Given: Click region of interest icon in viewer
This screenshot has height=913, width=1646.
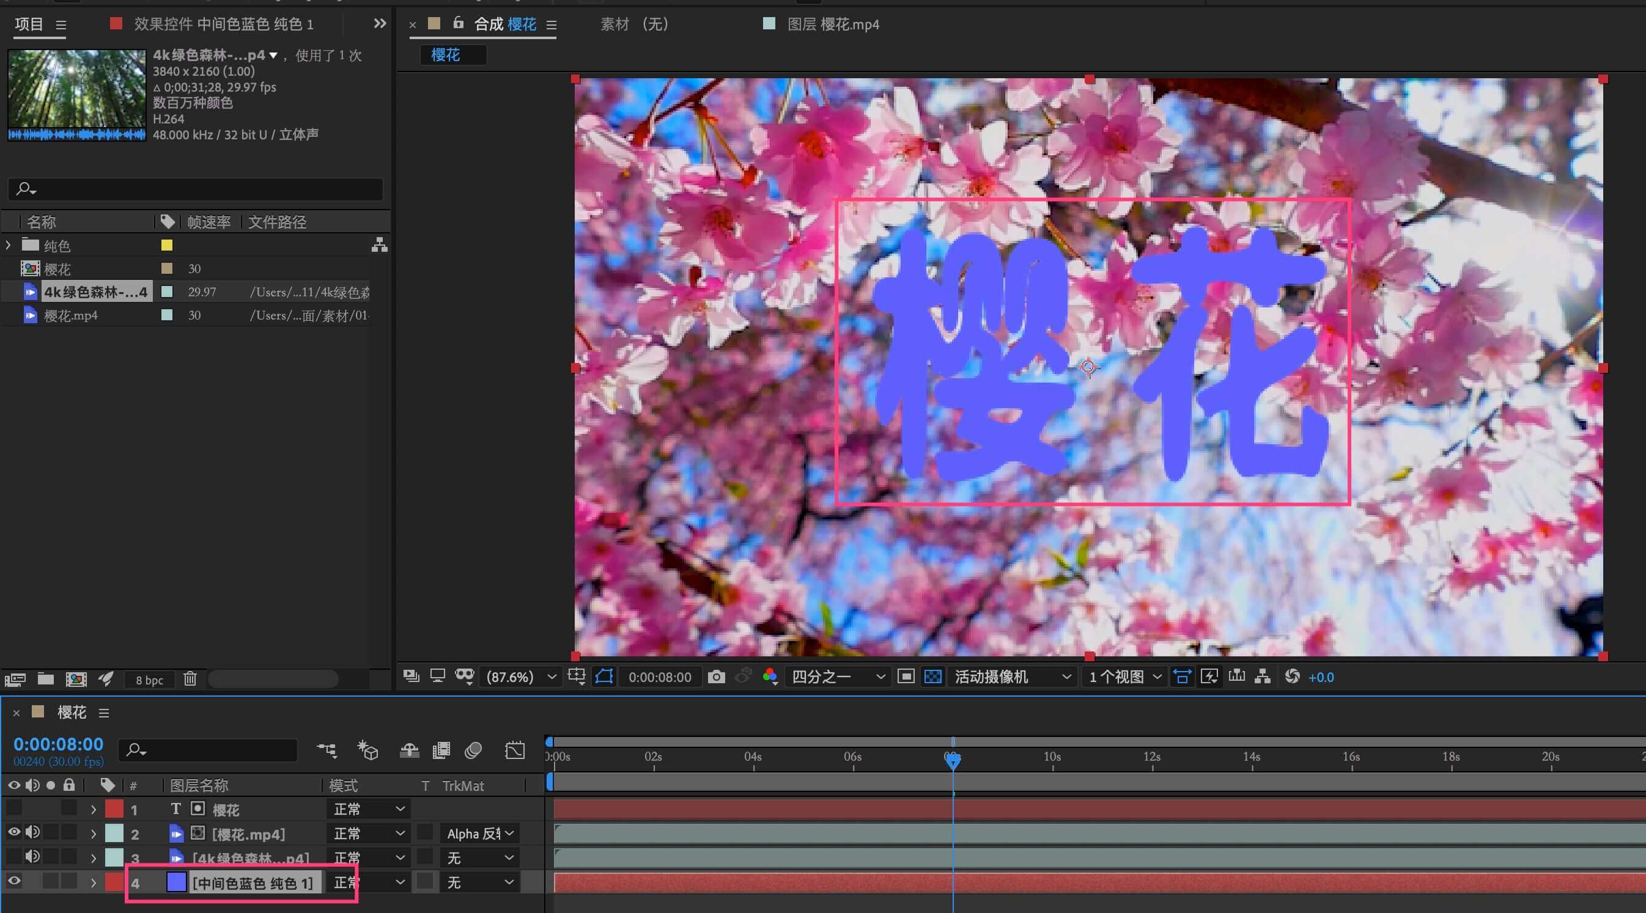Looking at the screenshot, I should (906, 676).
